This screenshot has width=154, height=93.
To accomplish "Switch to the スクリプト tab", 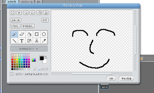I will coord(12,2).
